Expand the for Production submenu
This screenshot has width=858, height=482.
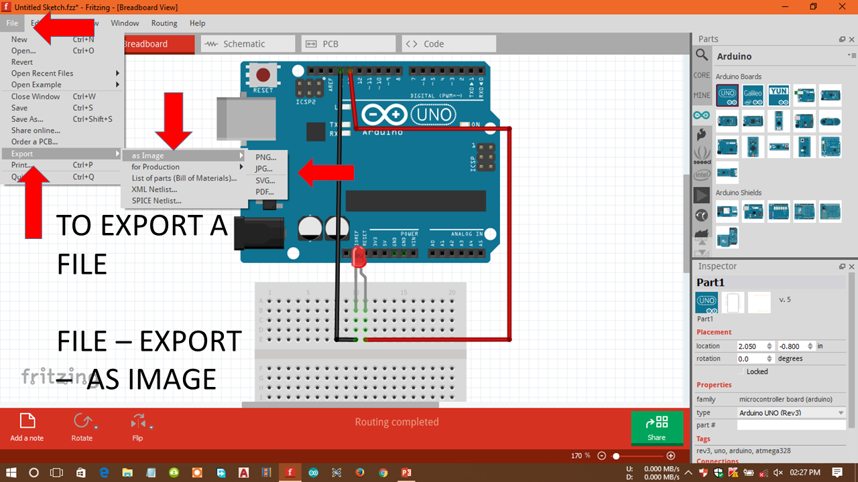coord(184,167)
